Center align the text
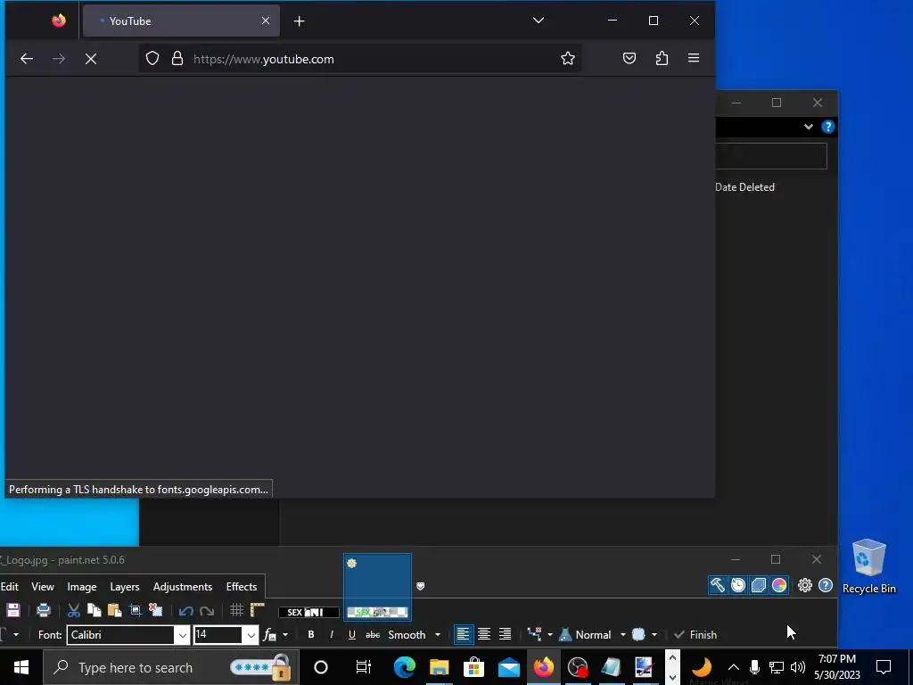The width and height of the screenshot is (913, 685). pyautogui.click(x=484, y=634)
